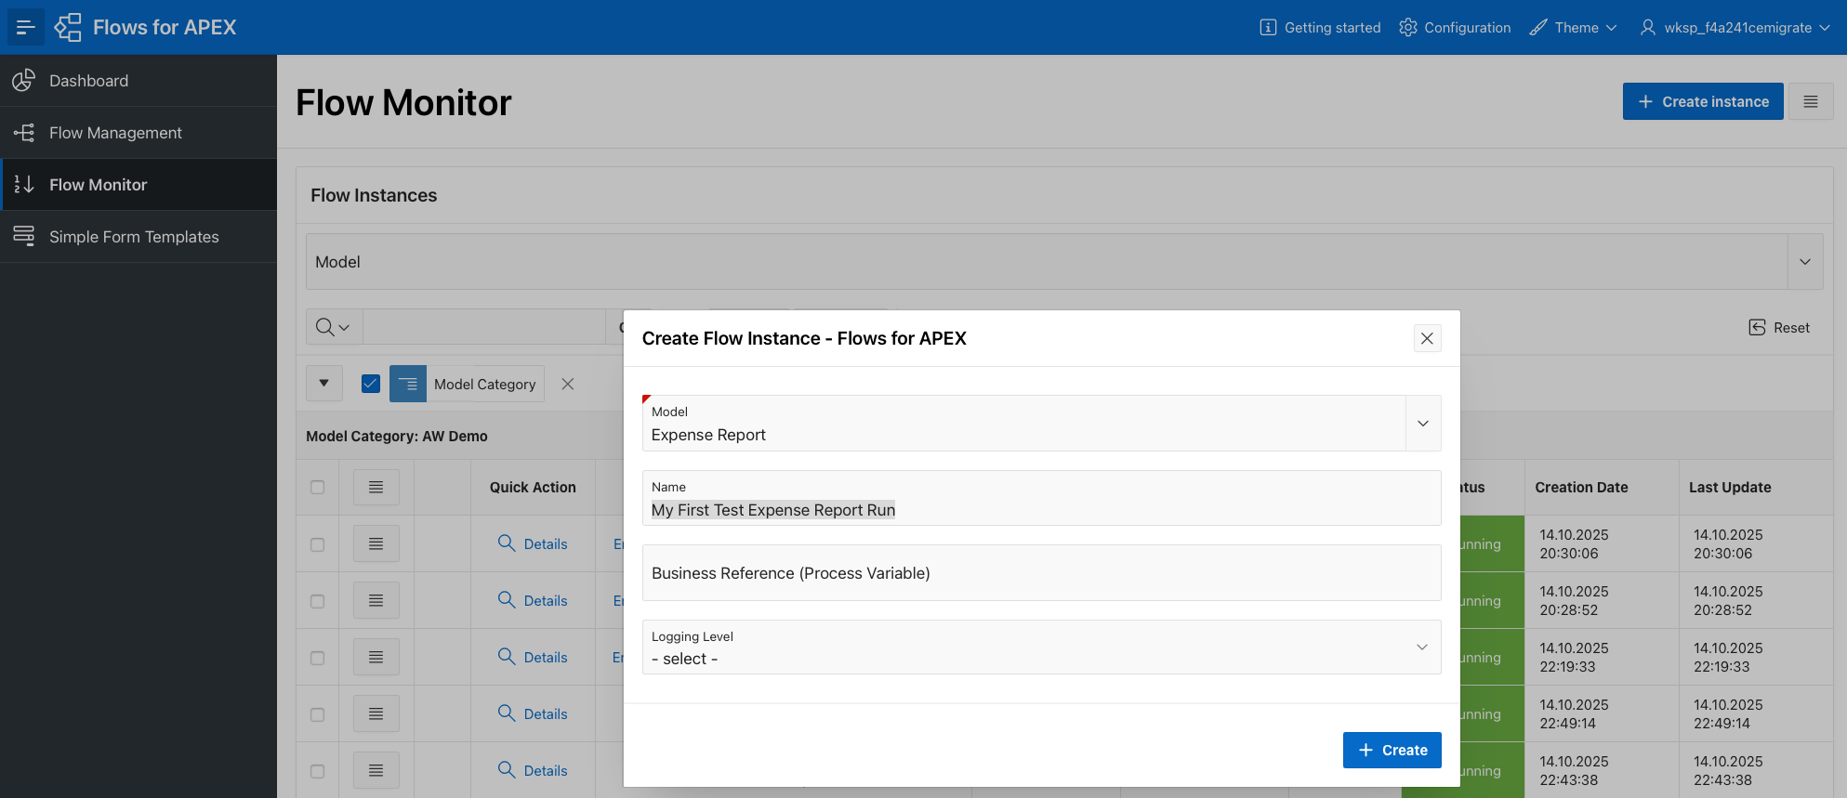Close the Create Flow Instance dialog
The height and width of the screenshot is (798, 1847).
(x=1427, y=338)
